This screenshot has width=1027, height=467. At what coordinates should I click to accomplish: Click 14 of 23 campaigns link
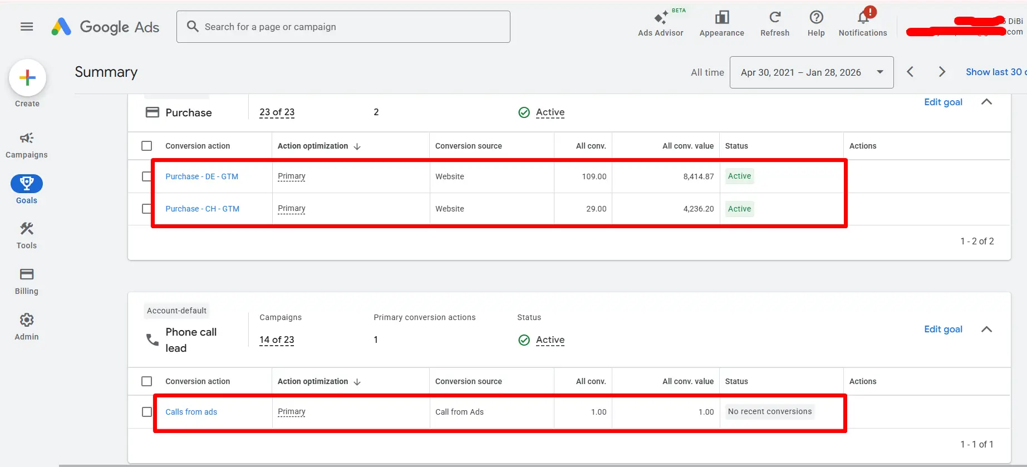(x=277, y=340)
